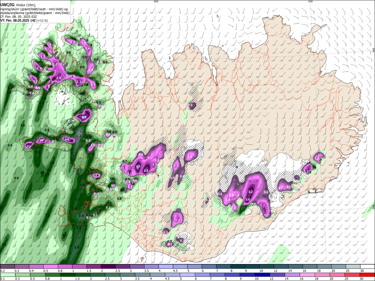
Task: Click the UWC/IG title in the header box
Action: pos(7,5)
